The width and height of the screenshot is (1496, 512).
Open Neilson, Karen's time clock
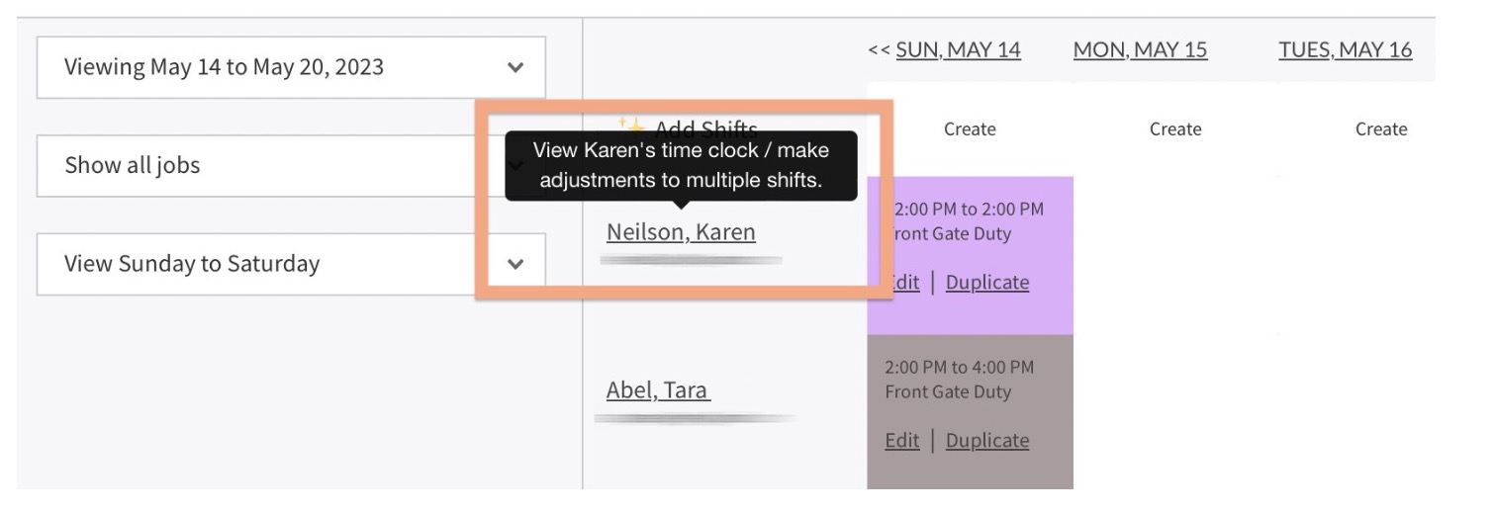pos(681,232)
